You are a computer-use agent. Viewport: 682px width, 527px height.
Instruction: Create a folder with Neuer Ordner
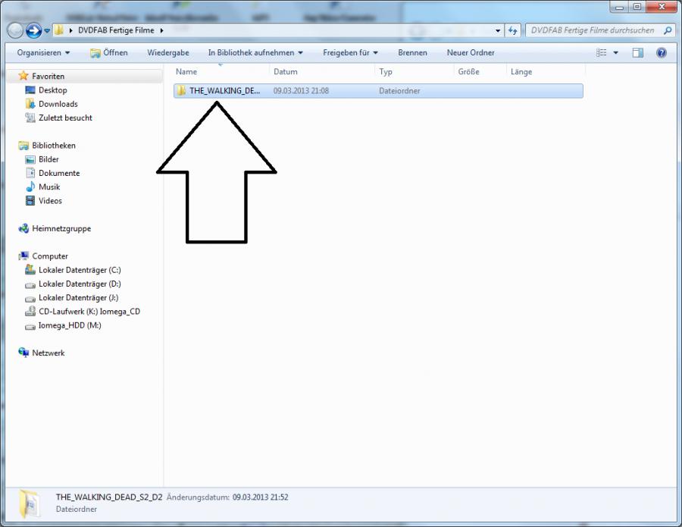pos(471,52)
